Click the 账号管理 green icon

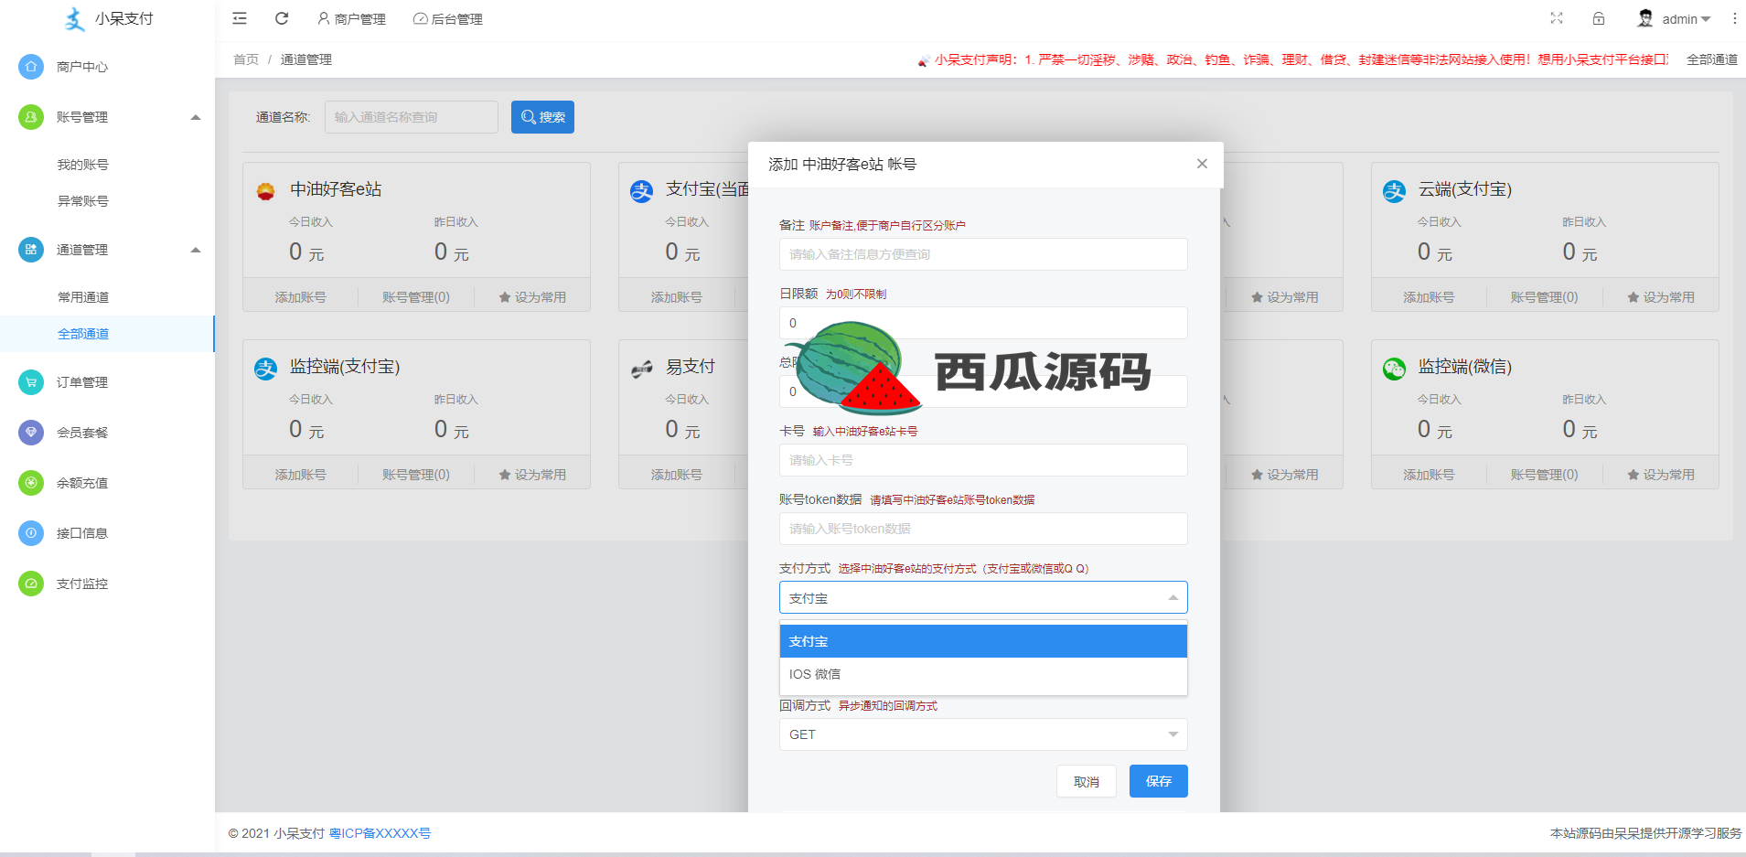pyautogui.click(x=31, y=117)
